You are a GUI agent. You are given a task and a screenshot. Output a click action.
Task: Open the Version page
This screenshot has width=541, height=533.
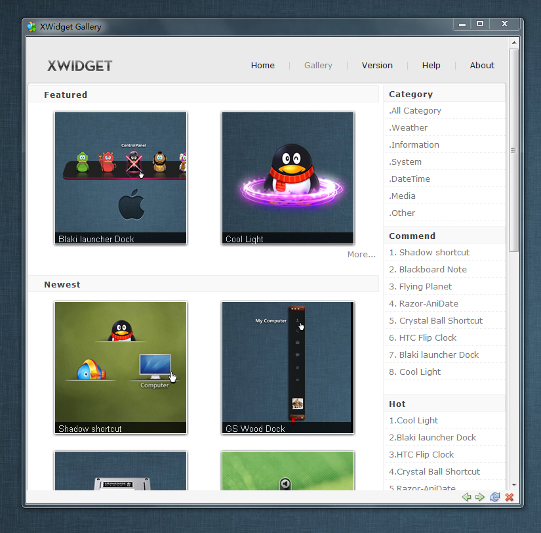[377, 65]
